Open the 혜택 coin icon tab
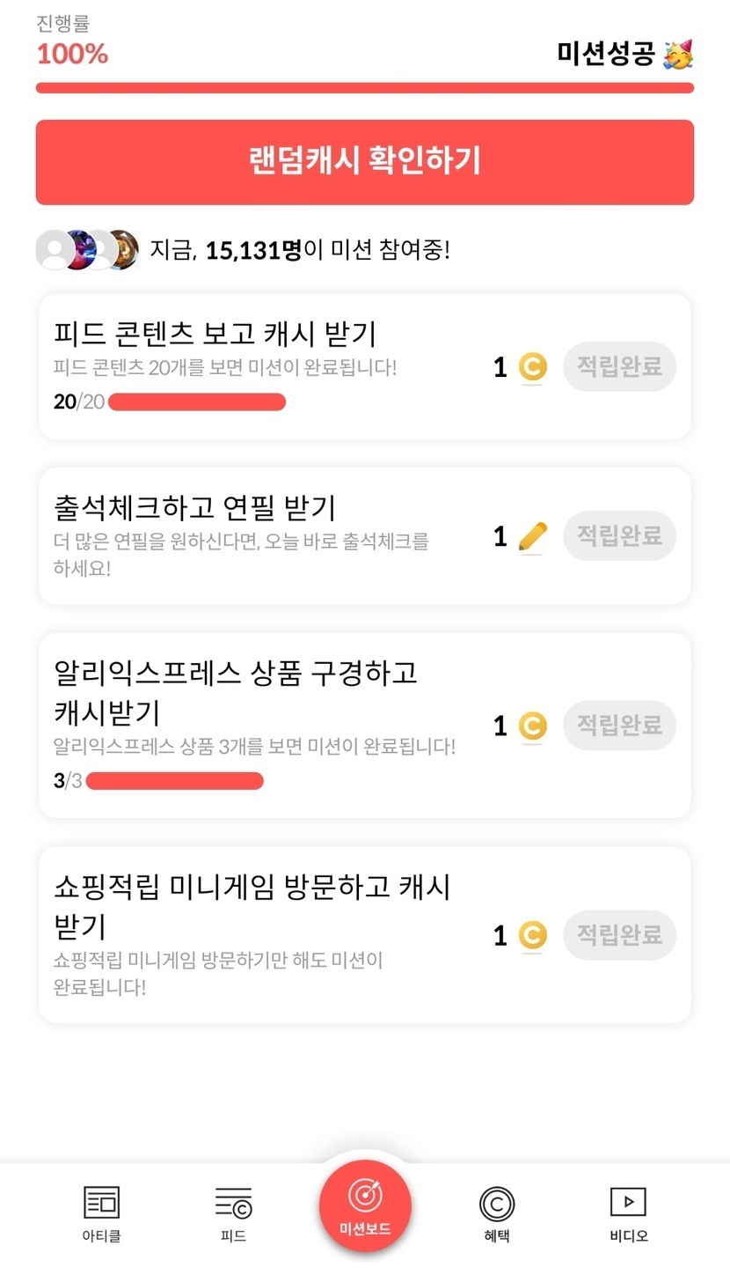The height and width of the screenshot is (1275, 730). [497, 1204]
